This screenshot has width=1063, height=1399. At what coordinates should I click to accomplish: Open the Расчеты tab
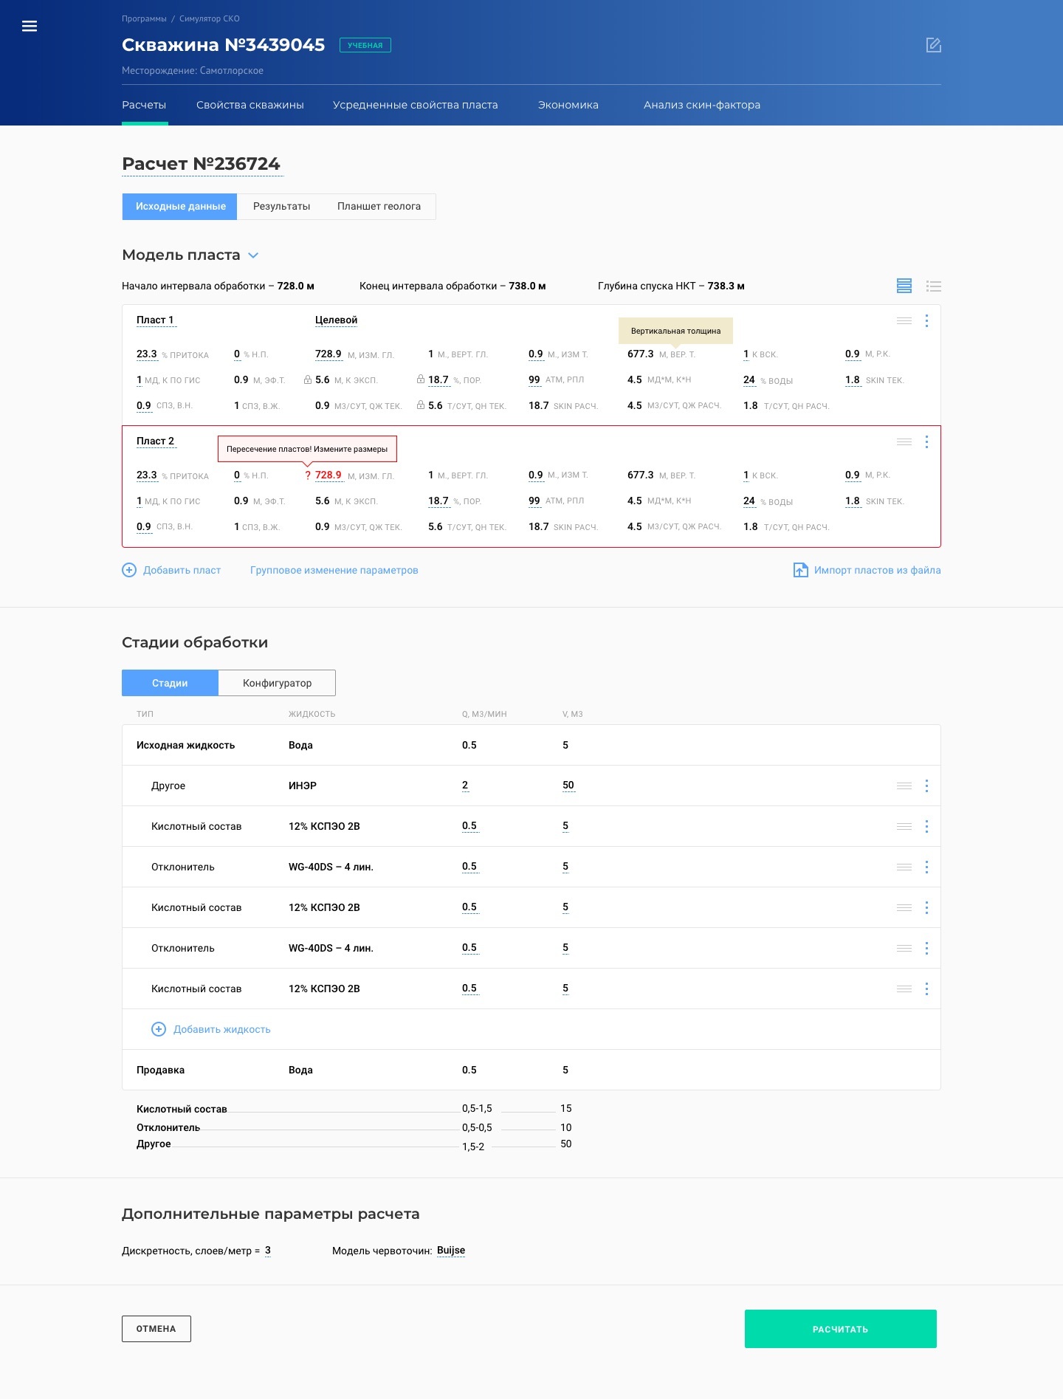pyautogui.click(x=144, y=105)
